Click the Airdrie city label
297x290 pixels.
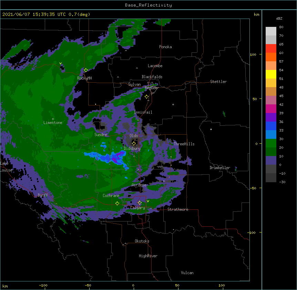(x=139, y=185)
